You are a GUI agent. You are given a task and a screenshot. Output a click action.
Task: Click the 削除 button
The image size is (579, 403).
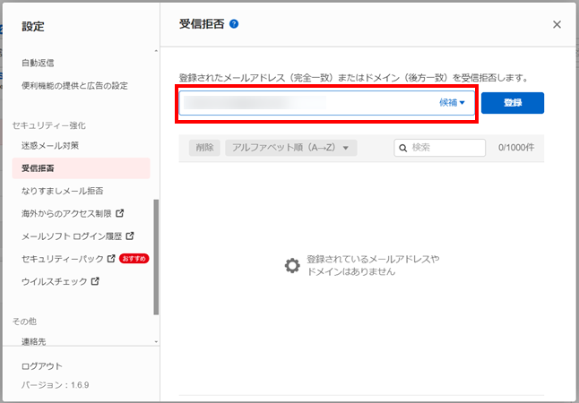[x=204, y=148]
